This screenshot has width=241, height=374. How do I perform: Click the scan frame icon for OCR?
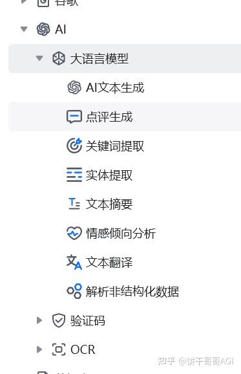coord(59,349)
